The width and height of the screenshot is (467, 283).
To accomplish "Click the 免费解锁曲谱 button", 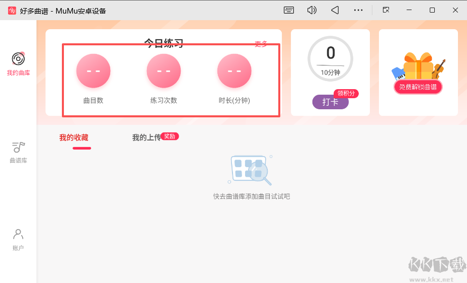I will pos(418,87).
